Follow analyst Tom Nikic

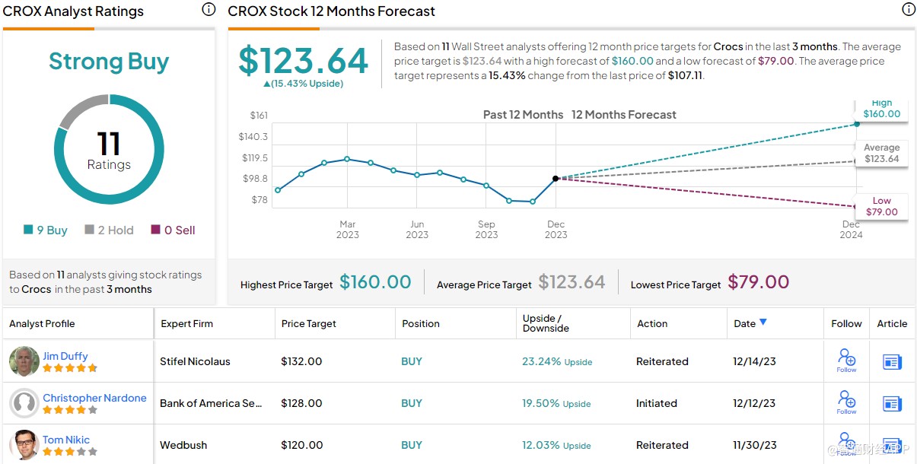point(846,443)
